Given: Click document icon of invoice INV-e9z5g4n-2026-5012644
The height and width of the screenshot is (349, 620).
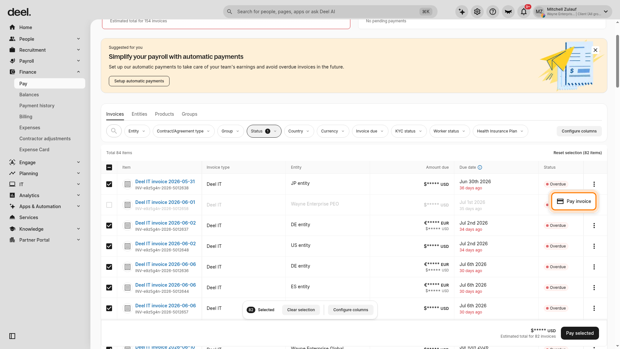Looking at the screenshot, I should 128,288.
